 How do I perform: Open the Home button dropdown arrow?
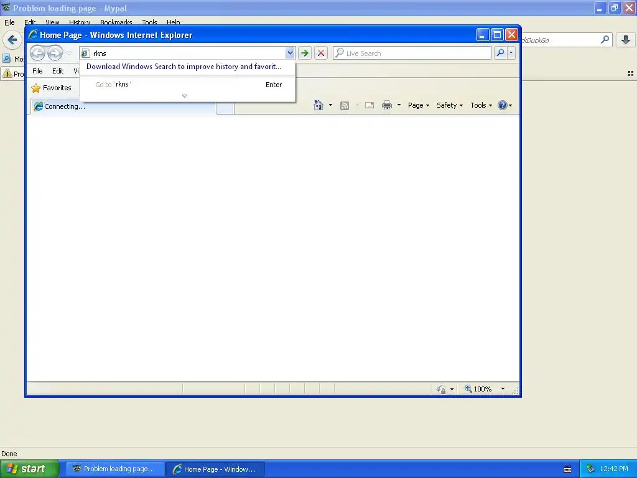click(x=330, y=105)
